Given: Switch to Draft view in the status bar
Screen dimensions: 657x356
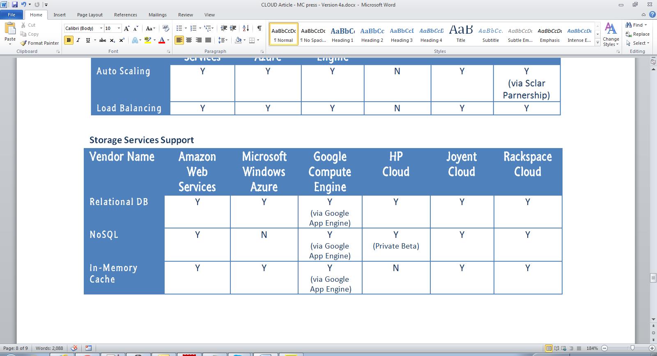Looking at the screenshot, I should coord(579,348).
